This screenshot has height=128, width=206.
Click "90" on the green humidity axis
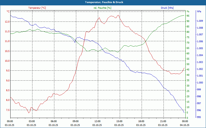coord(188,21)
